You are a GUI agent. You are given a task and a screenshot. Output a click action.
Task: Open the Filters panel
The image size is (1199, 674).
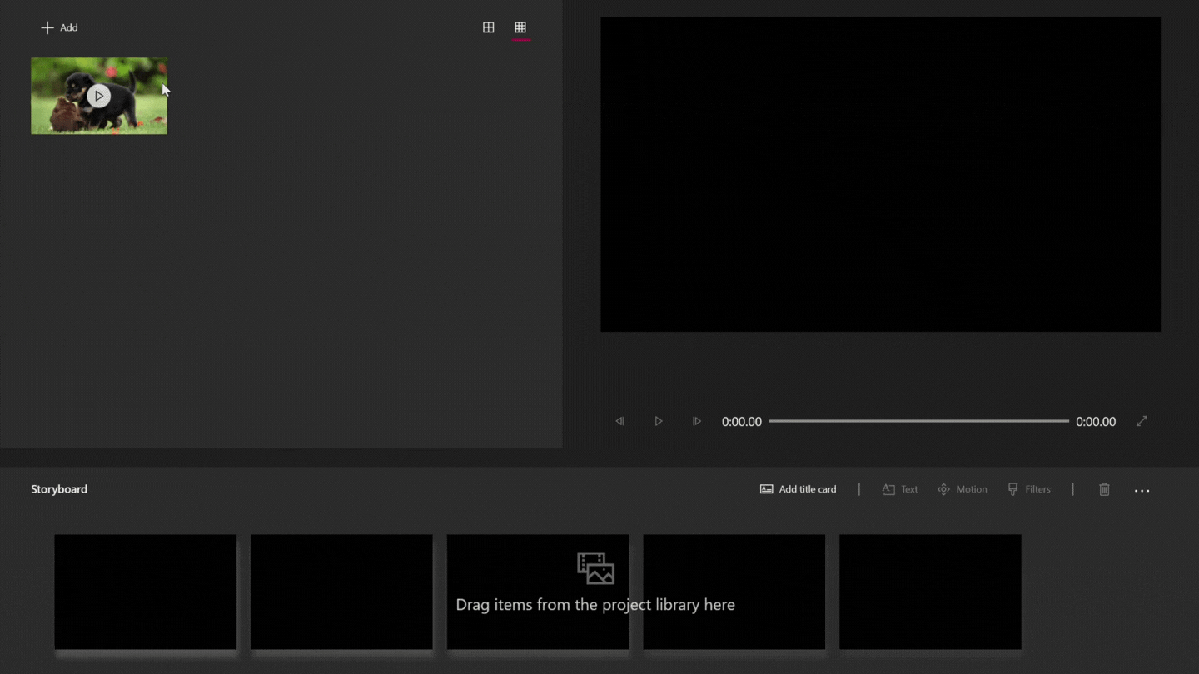(1029, 489)
